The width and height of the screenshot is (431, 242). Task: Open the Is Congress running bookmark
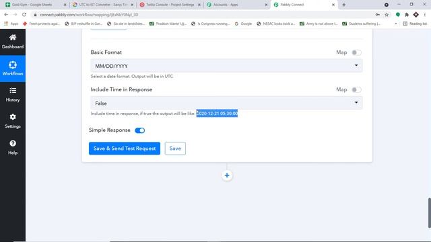coord(211,24)
